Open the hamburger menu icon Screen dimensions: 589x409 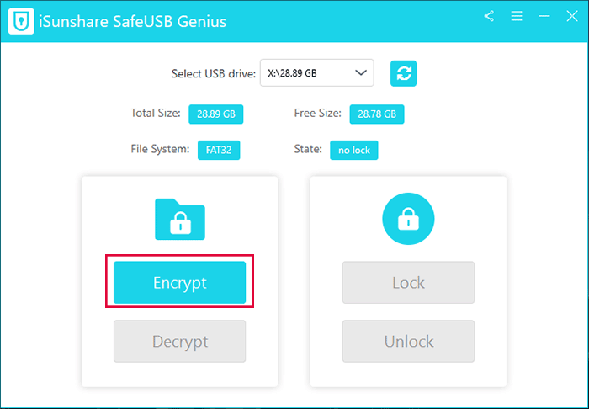pos(517,16)
